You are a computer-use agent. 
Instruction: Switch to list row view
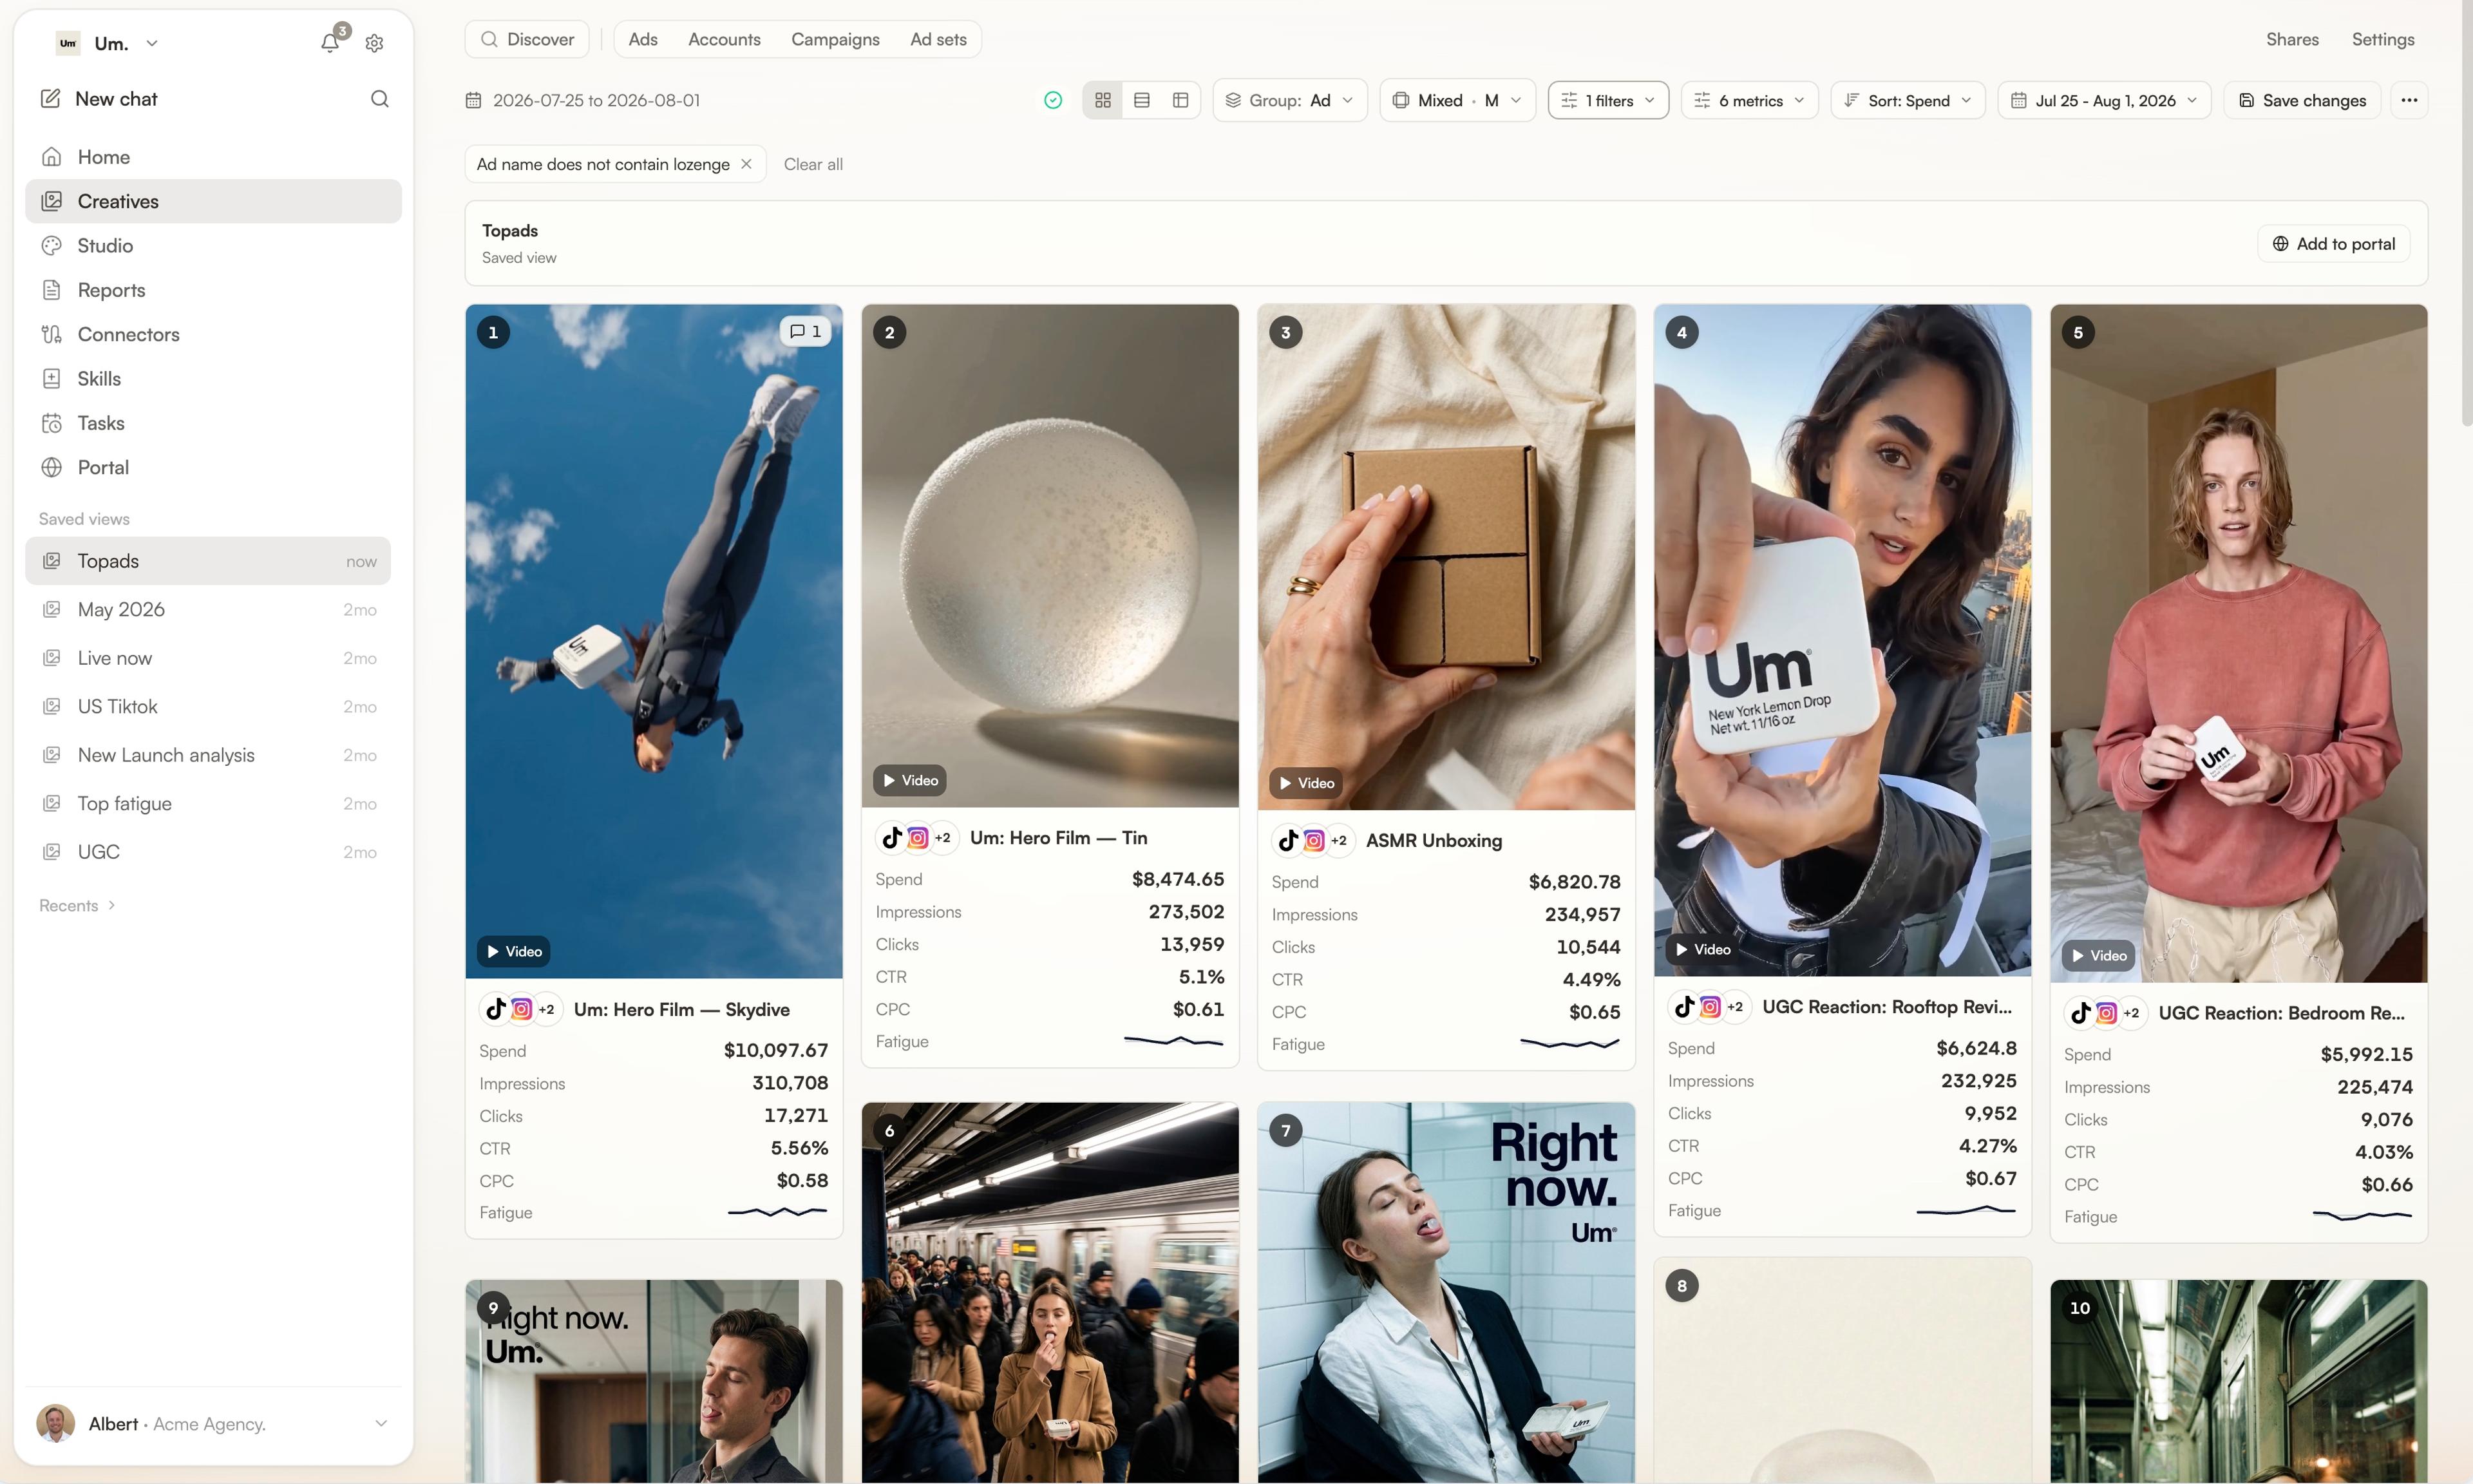pyautogui.click(x=1142, y=100)
